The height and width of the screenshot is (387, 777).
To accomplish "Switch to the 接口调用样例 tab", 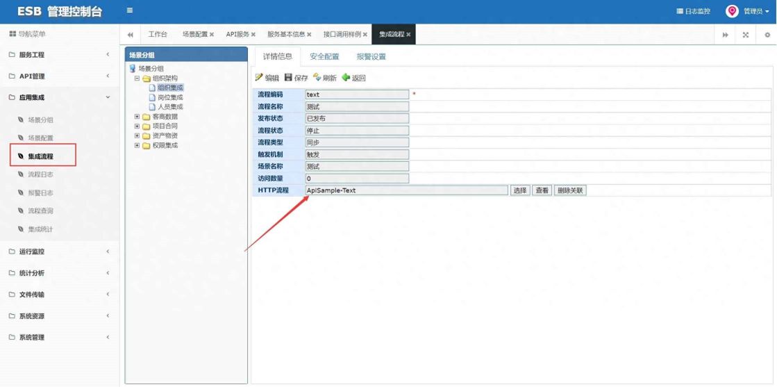I will tap(342, 34).
